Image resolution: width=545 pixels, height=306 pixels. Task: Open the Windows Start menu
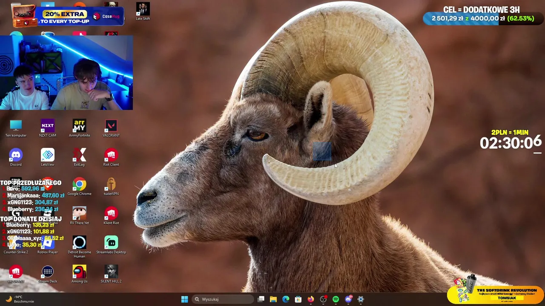click(x=184, y=299)
